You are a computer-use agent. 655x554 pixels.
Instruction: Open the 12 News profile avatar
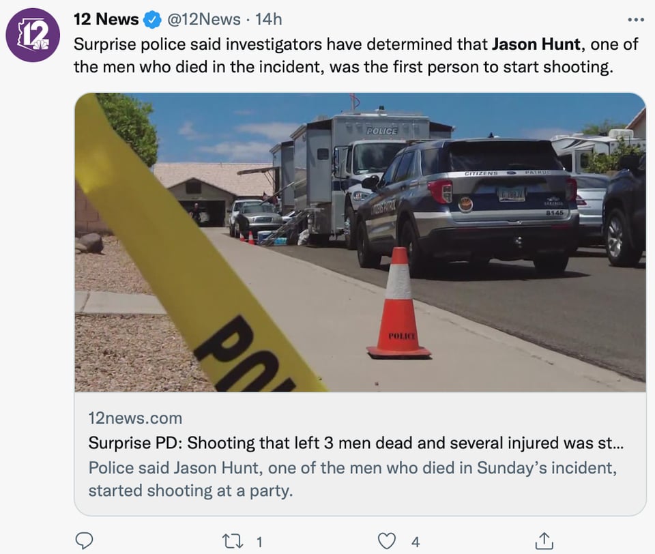pos(33,35)
